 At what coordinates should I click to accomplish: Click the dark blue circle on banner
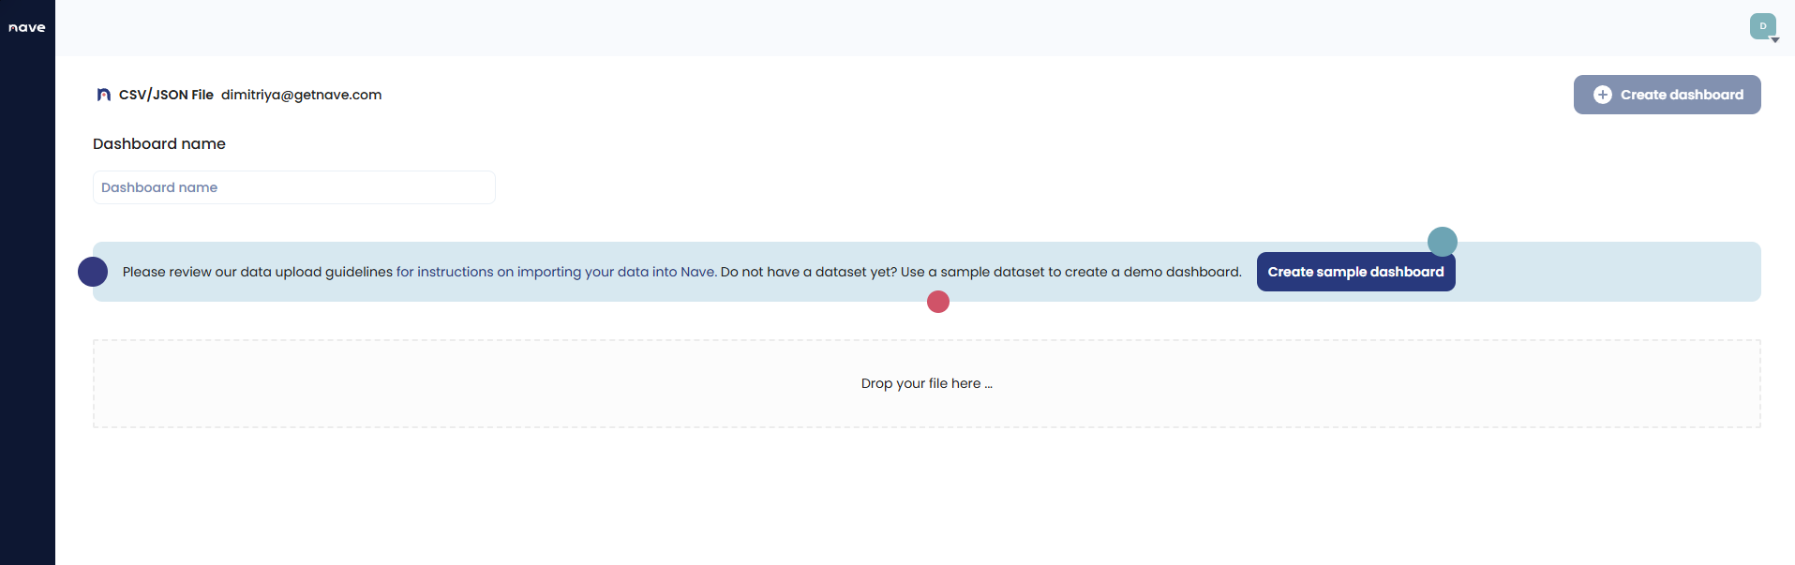coord(93,272)
